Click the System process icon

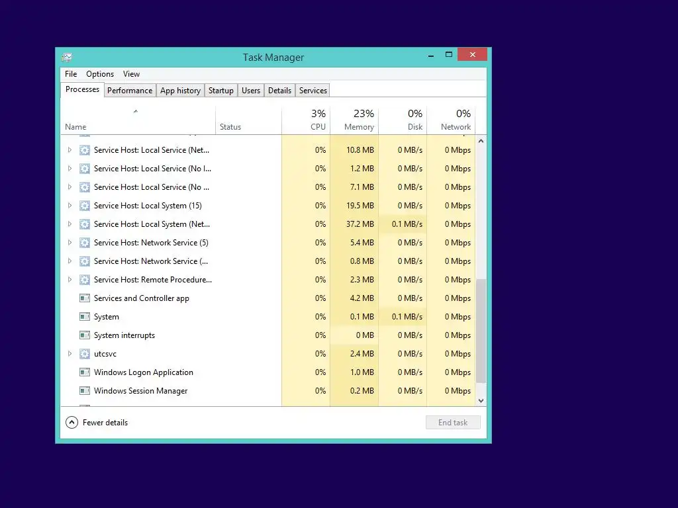(85, 317)
